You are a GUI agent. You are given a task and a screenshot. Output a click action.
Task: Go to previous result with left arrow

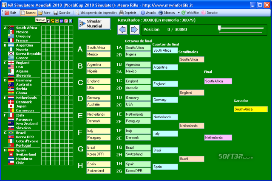(x=122, y=30)
